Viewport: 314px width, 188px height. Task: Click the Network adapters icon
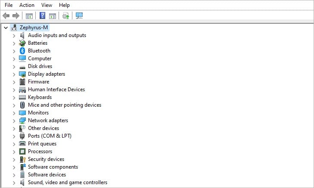point(22,120)
